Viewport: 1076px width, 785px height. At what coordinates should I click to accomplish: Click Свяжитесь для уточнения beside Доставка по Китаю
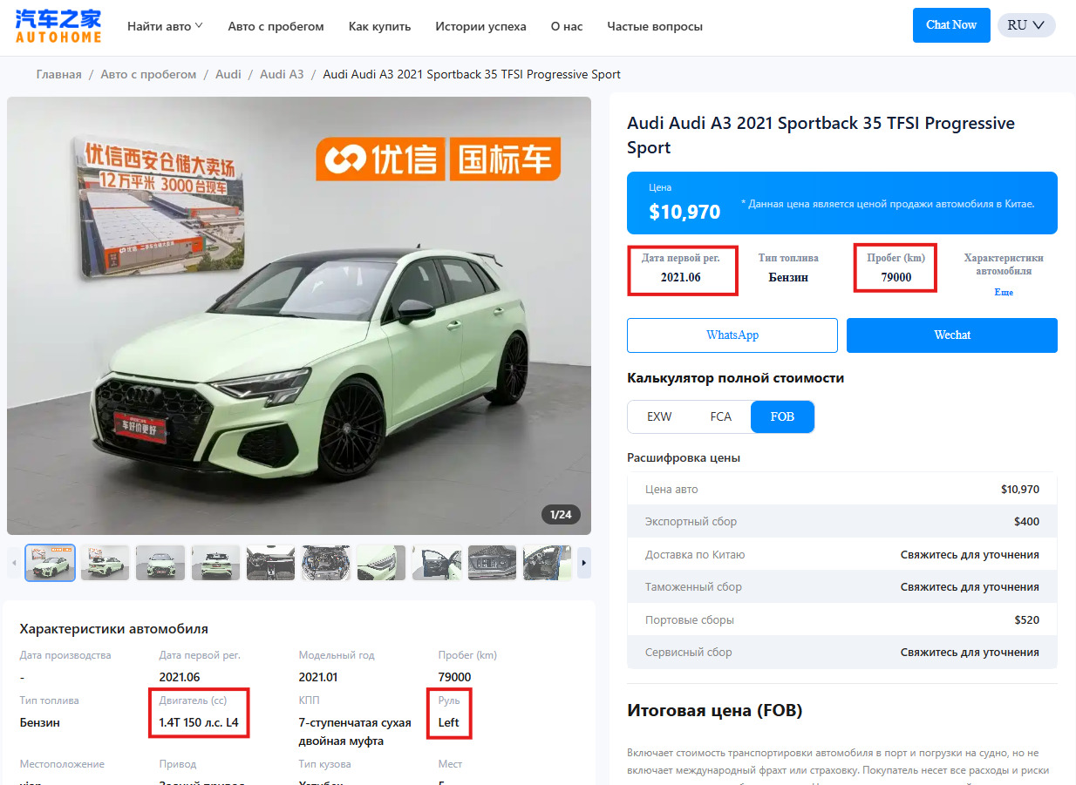click(x=970, y=555)
